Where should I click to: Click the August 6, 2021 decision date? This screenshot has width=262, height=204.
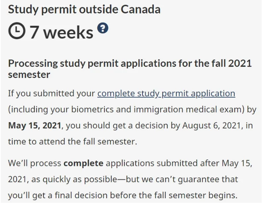tap(212, 126)
